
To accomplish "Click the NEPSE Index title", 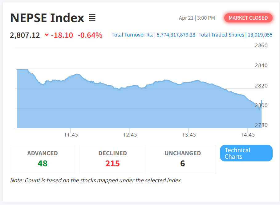I will point(47,18).
